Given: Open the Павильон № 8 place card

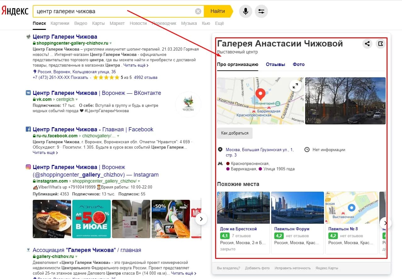Looking at the screenshot, I should (352, 222).
